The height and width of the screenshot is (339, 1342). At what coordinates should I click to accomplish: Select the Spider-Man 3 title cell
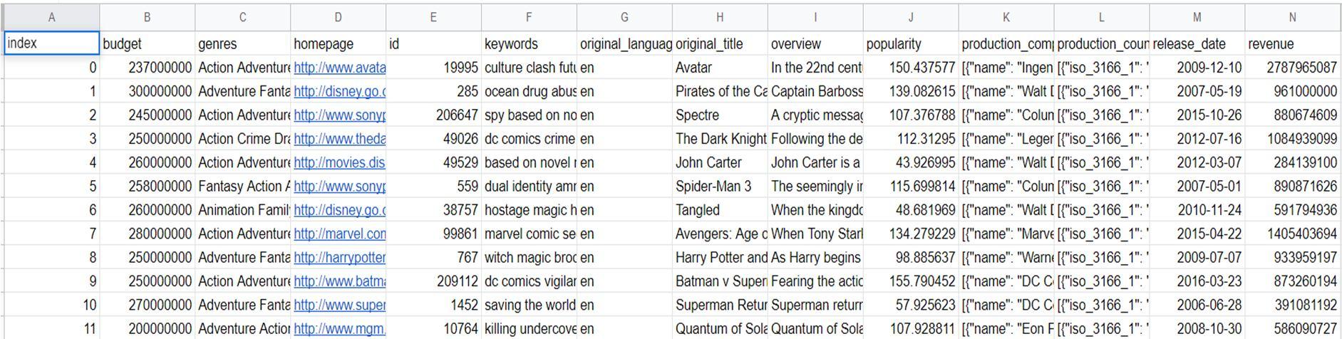[720, 186]
